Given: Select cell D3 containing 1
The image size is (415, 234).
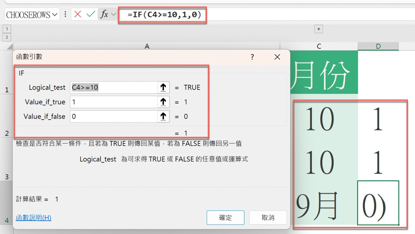Looking at the screenshot, I should point(378,159).
